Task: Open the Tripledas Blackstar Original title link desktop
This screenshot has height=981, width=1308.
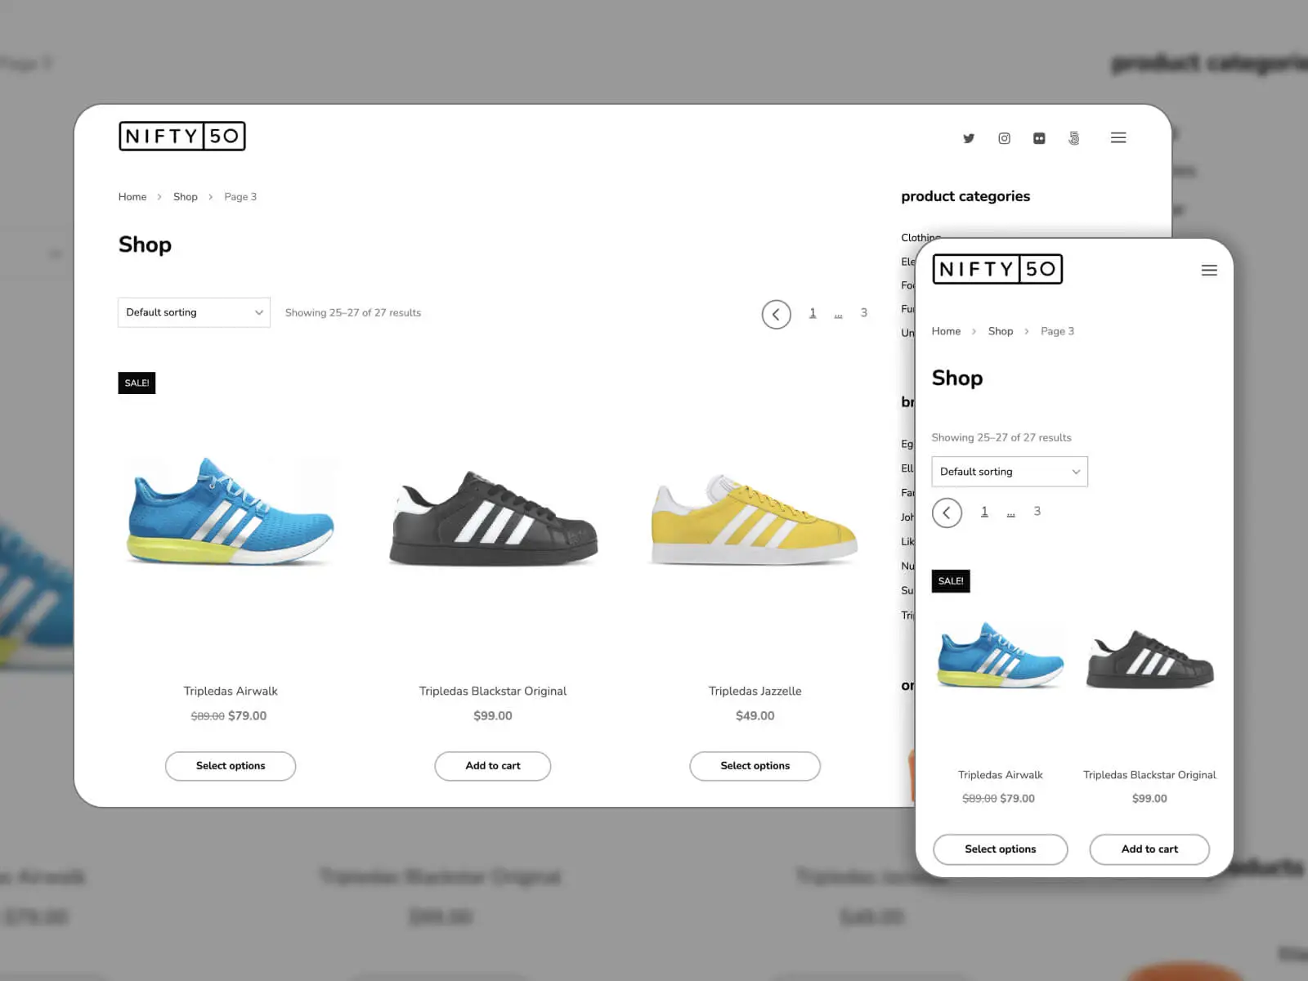Action: [x=492, y=691]
